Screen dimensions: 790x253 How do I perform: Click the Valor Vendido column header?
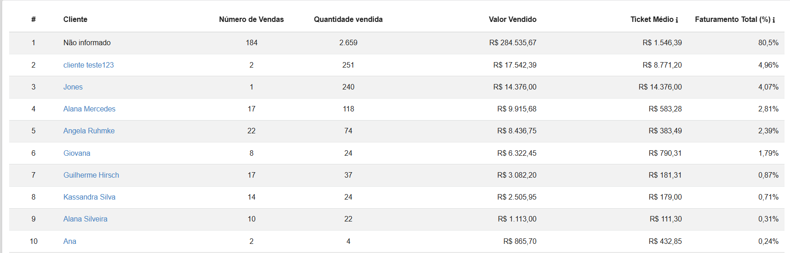[512, 19]
